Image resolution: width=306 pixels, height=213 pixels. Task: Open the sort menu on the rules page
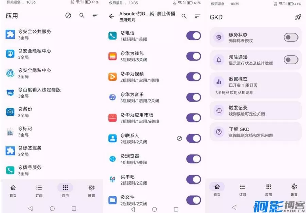tap(197, 16)
